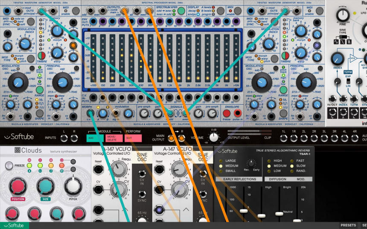Click ENV OUTPUTS jack 16 on 296e
The image size is (367, 229).
click(236, 21)
